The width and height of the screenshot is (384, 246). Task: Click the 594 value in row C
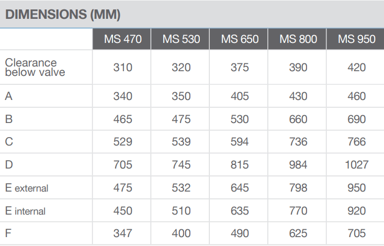[x=240, y=142]
